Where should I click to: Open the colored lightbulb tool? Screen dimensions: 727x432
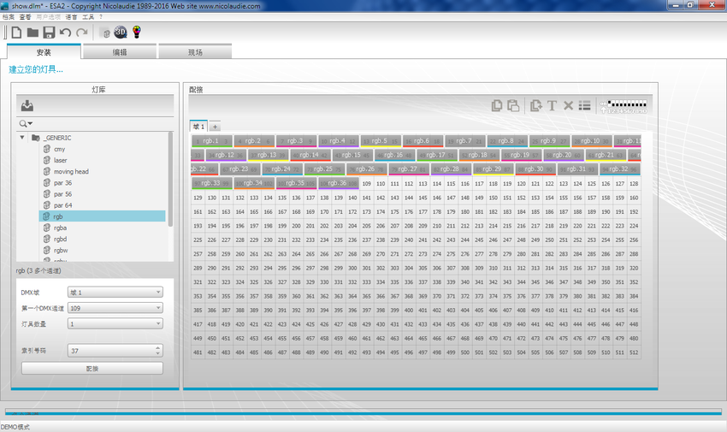tap(136, 32)
